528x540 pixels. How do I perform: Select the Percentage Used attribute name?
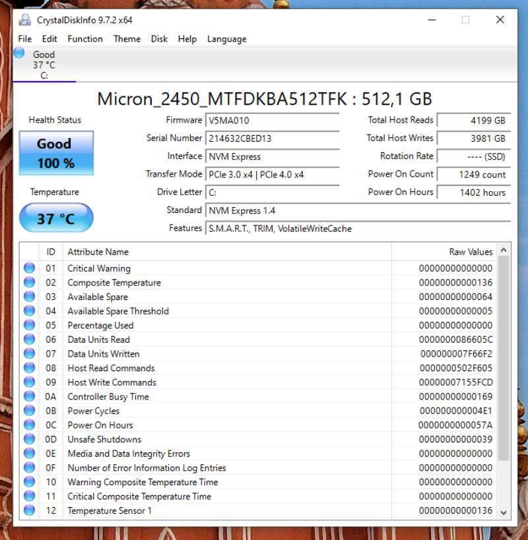[100, 326]
